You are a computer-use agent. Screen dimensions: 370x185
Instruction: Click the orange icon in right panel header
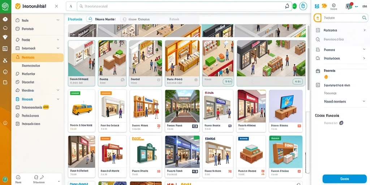pyautogui.click(x=324, y=6)
